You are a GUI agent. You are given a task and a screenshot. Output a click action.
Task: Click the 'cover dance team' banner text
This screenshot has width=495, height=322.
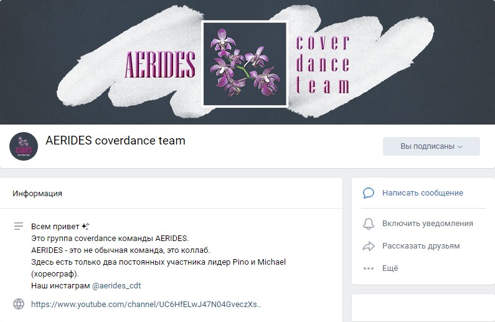(x=323, y=65)
